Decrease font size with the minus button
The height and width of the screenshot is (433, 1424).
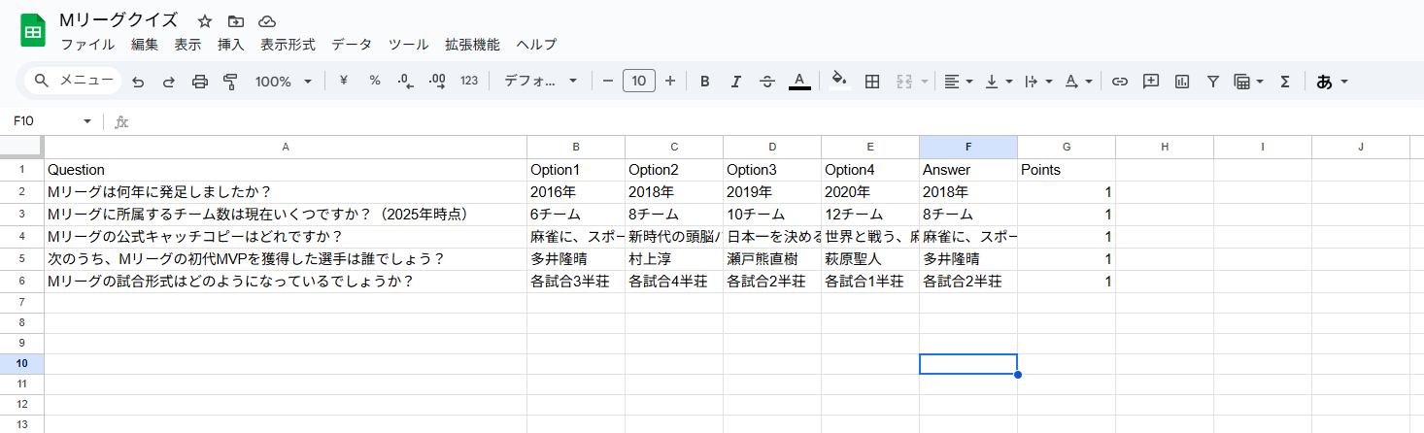(608, 82)
